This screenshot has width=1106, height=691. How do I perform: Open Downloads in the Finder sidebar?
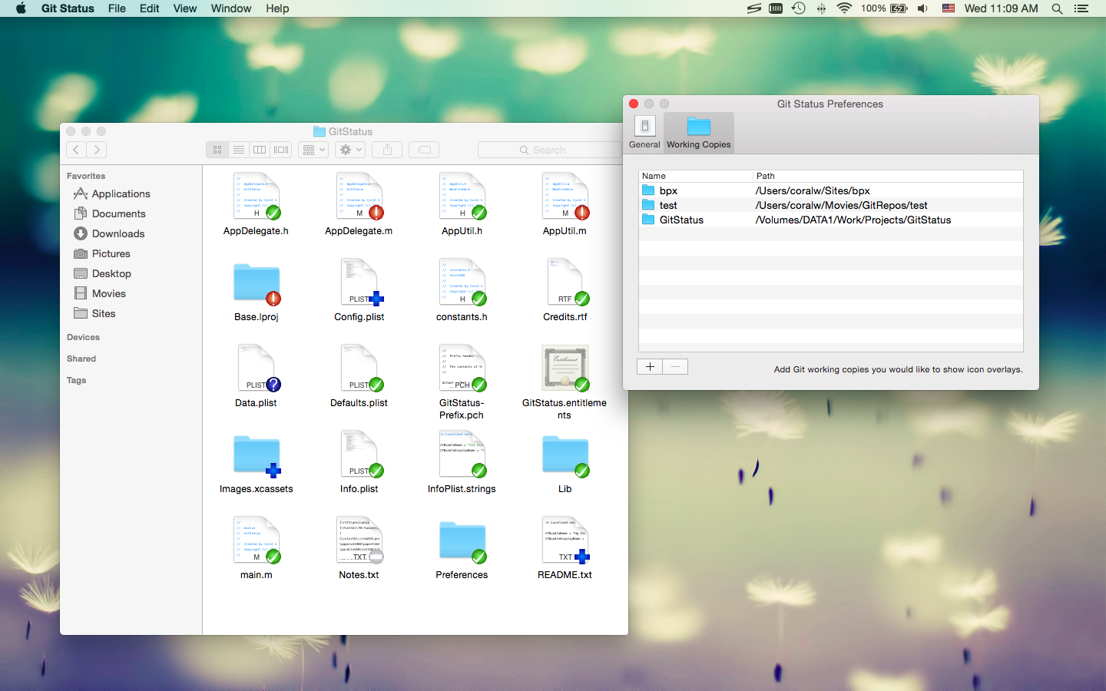[x=109, y=233]
